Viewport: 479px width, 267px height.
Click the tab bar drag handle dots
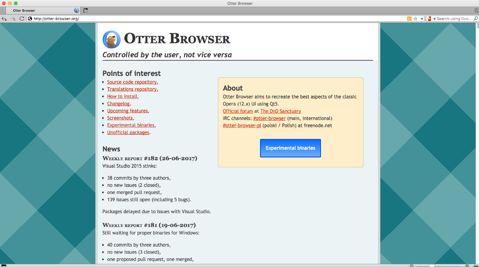pos(2,10)
